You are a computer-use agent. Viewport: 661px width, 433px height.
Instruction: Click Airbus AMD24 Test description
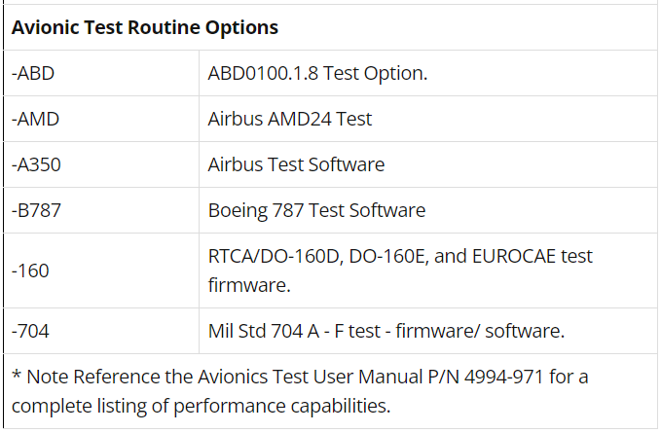click(x=289, y=119)
